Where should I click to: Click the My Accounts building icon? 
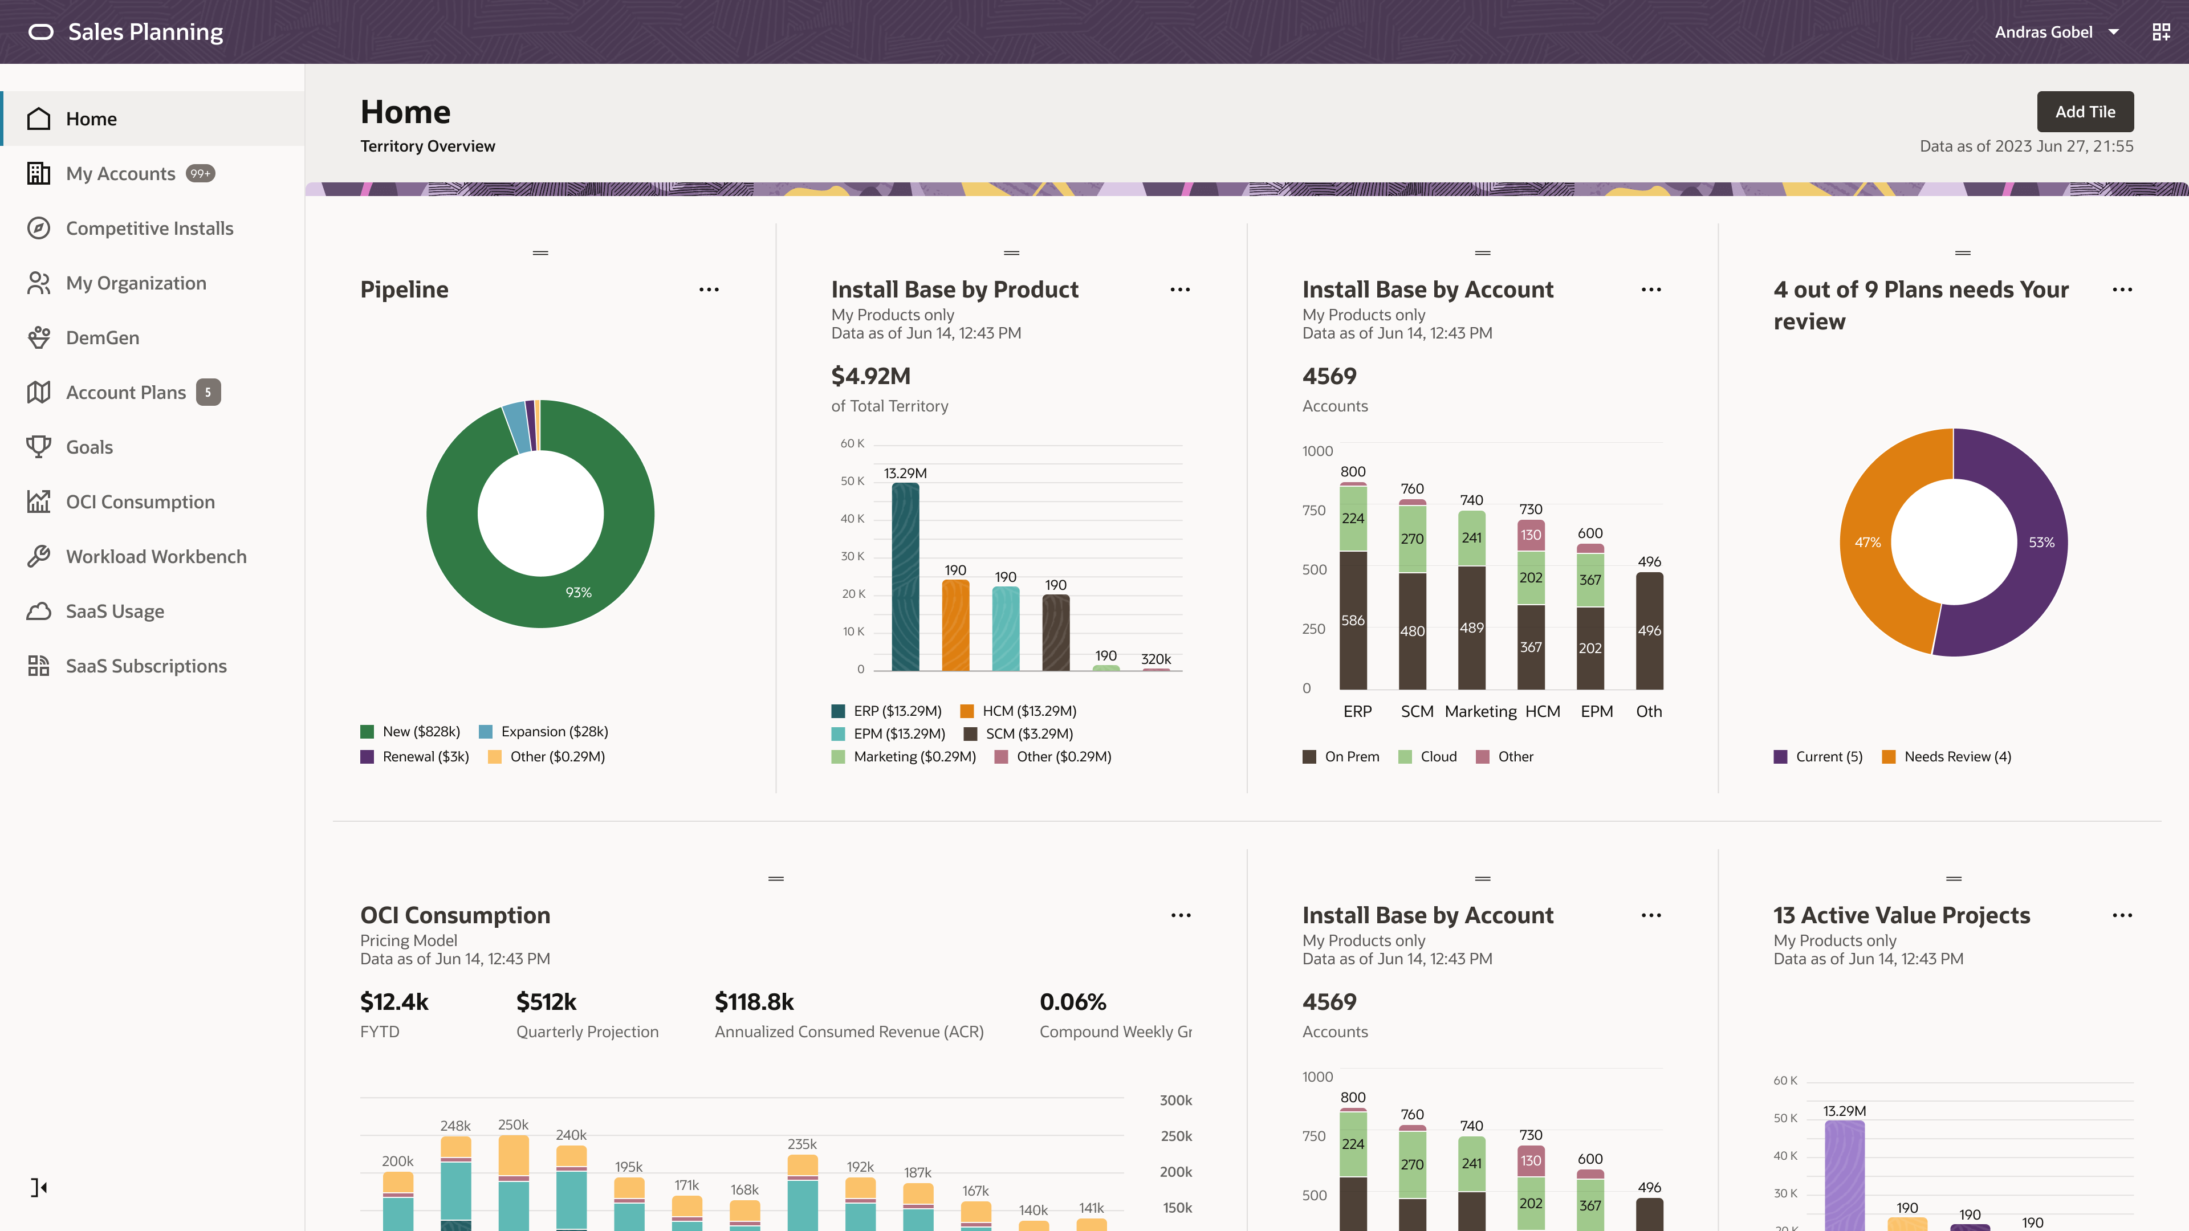(x=38, y=173)
